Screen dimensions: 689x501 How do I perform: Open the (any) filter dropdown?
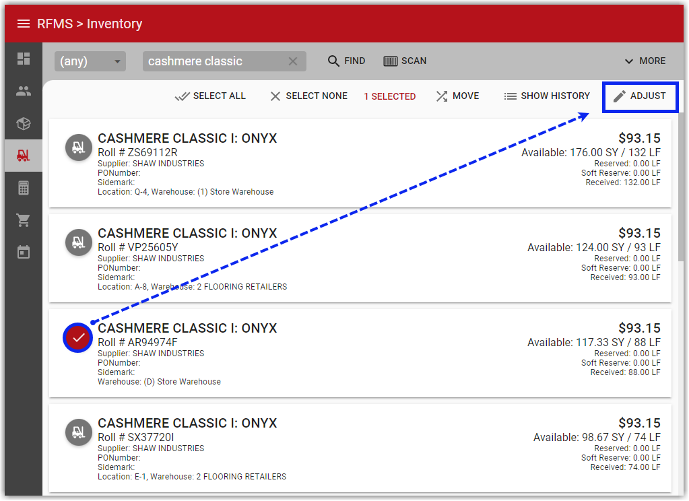click(x=90, y=61)
